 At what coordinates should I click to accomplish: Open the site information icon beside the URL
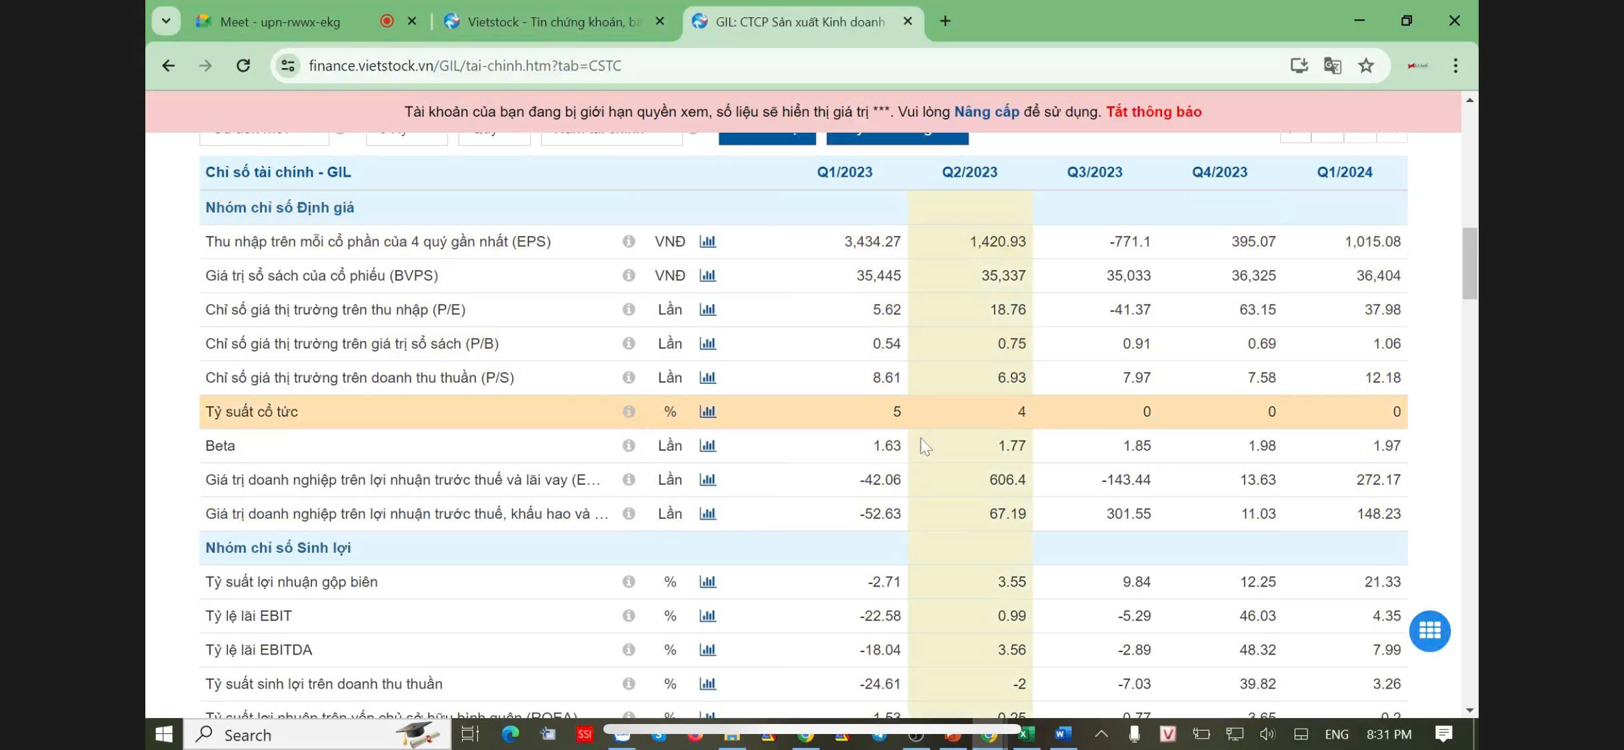(x=288, y=65)
